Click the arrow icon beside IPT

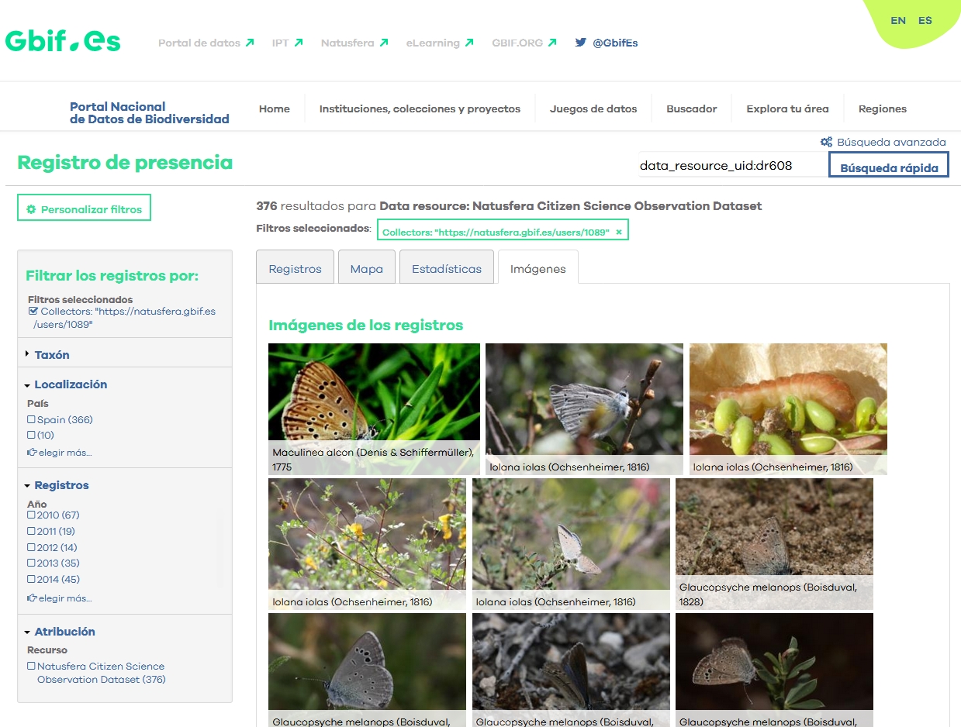[299, 43]
